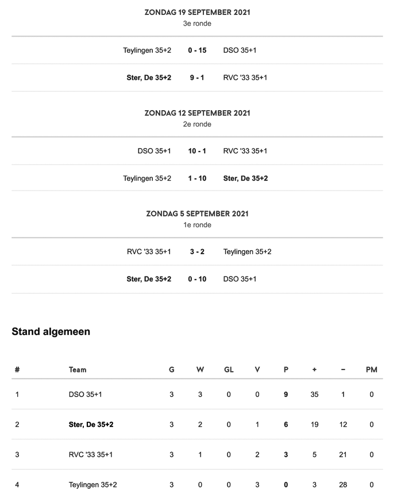Click the P points column header
The height and width of the screenshot is (498, 393).
[x=286, y=369]
